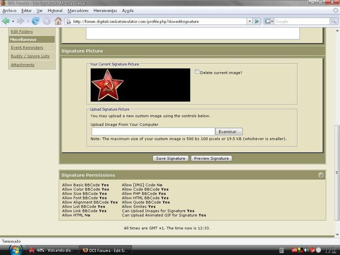Open the Marcadores menu
Screen dimensions: 340x255
(78, 10)
